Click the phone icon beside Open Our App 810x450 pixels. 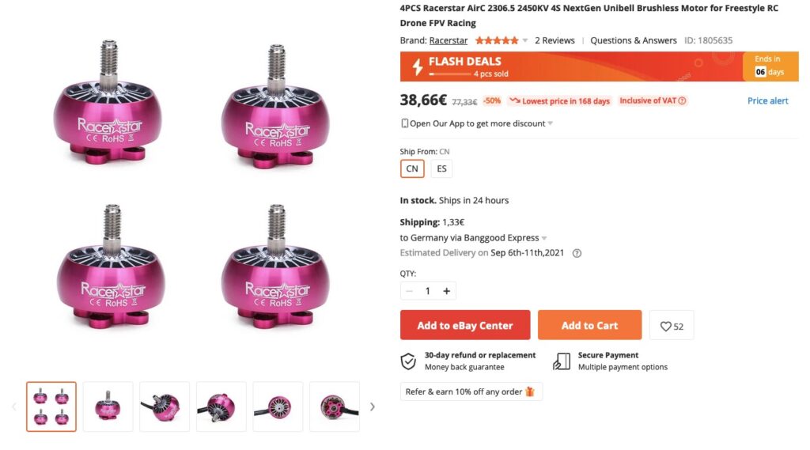point(405,123)
